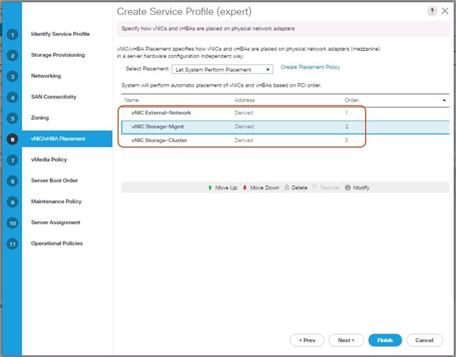Go back with the Prev button

click(x=306, y=340)
